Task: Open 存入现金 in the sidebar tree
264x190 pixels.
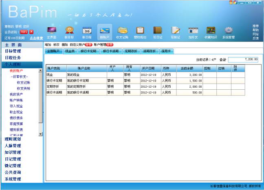Action: tap(16, 106)
